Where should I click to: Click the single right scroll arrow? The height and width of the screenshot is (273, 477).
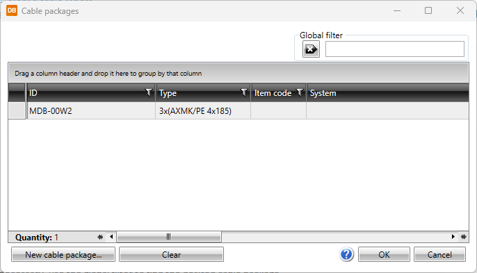453,236
